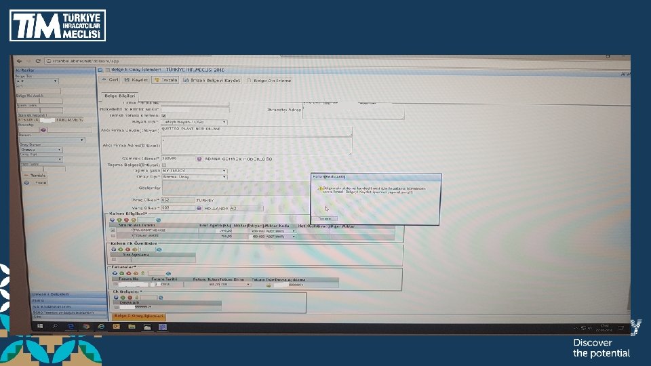The width and height of the screenshot is (651, 366).
Task: Select the orange Belge E Onay İşlemleri bottom tab
Action: 138,317
